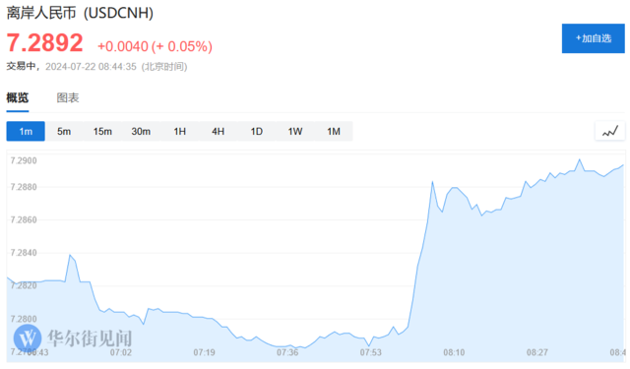Open the 图表 tab

click(68, 97)
